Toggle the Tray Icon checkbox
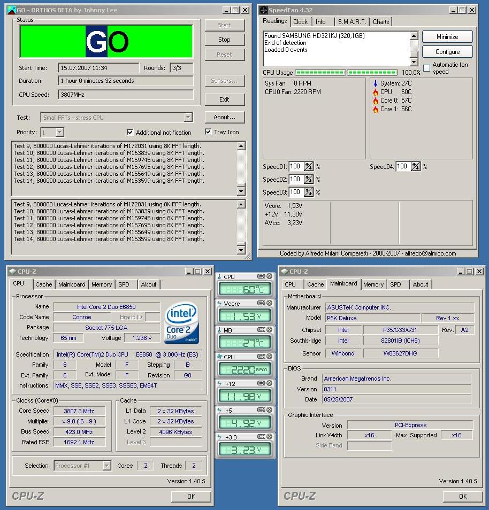Viewport: 489px width, 510px height. (208, 132)
